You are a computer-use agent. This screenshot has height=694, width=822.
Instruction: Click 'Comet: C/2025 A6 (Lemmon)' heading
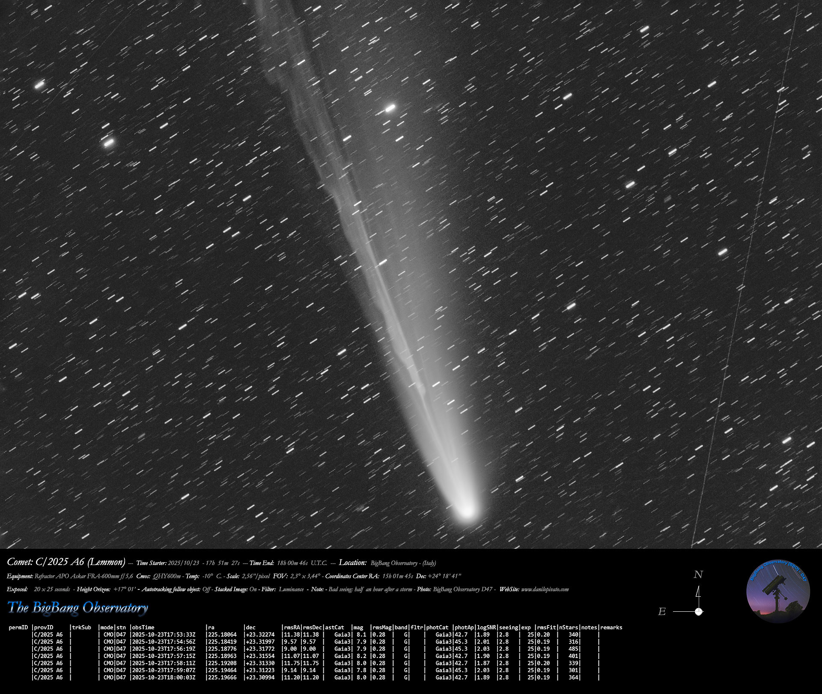tap(66, 562)
